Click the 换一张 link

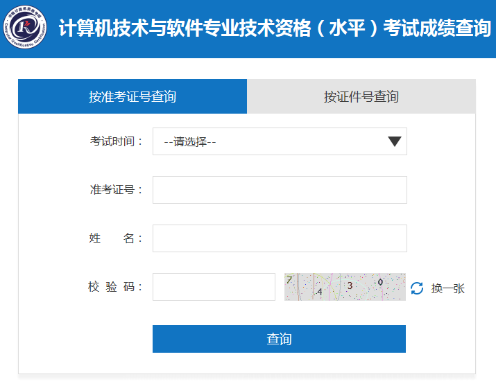(447, 288)
